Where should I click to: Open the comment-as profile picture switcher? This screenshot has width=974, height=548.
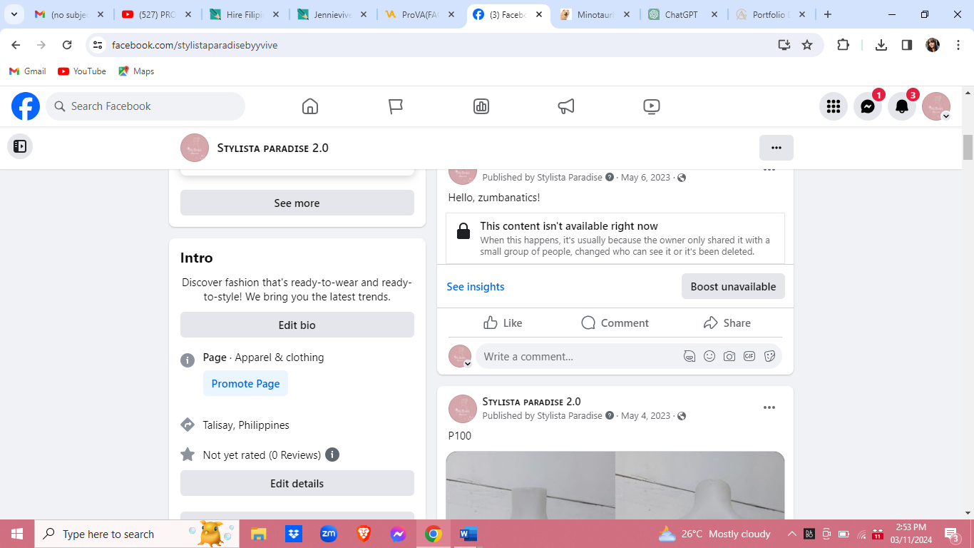[460, 356]
